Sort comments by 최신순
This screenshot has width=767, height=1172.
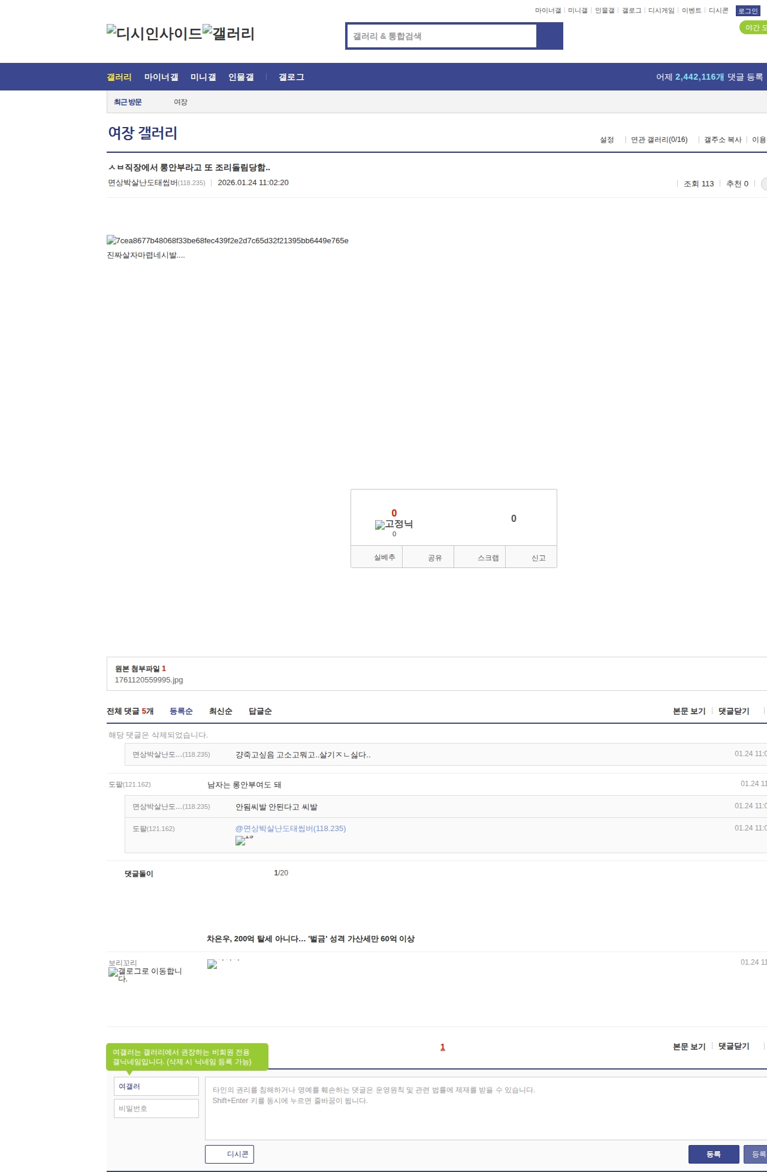[221, 711]
